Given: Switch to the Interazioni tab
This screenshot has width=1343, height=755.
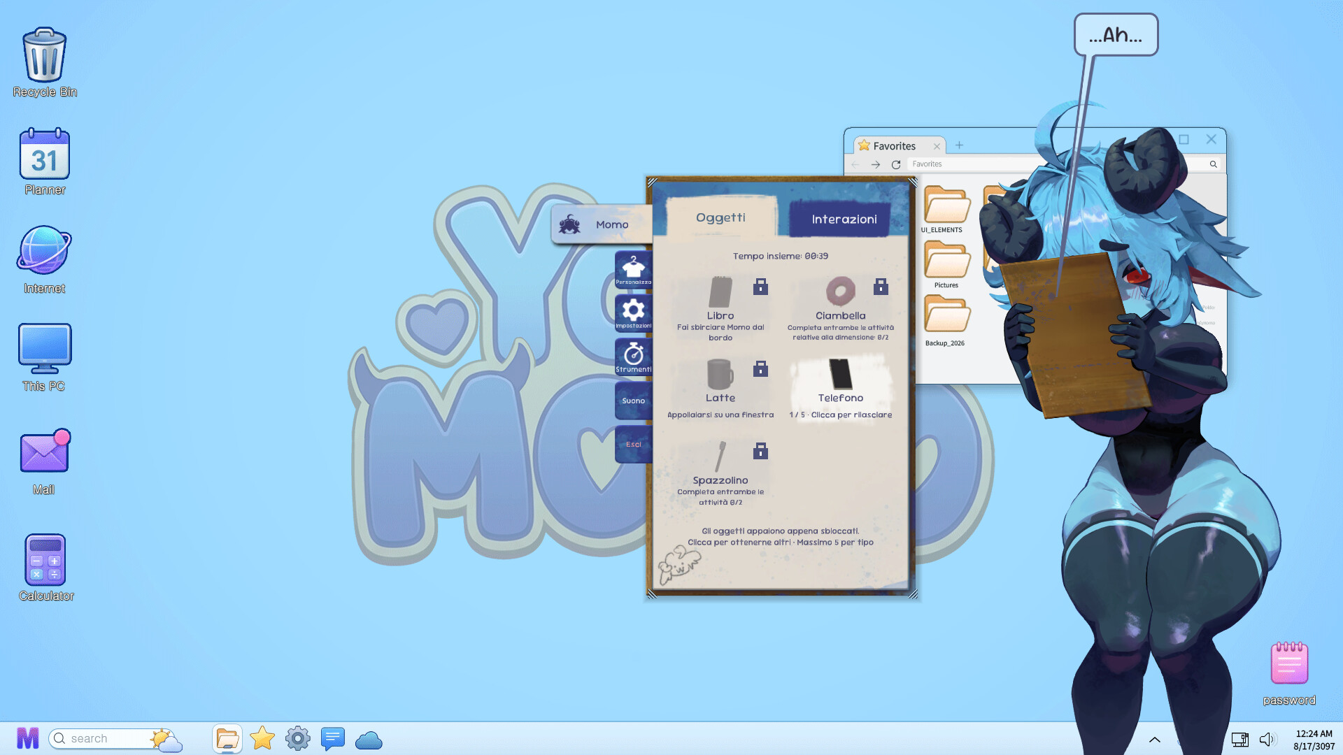Looking at the screenshot, I should [844, 219].
